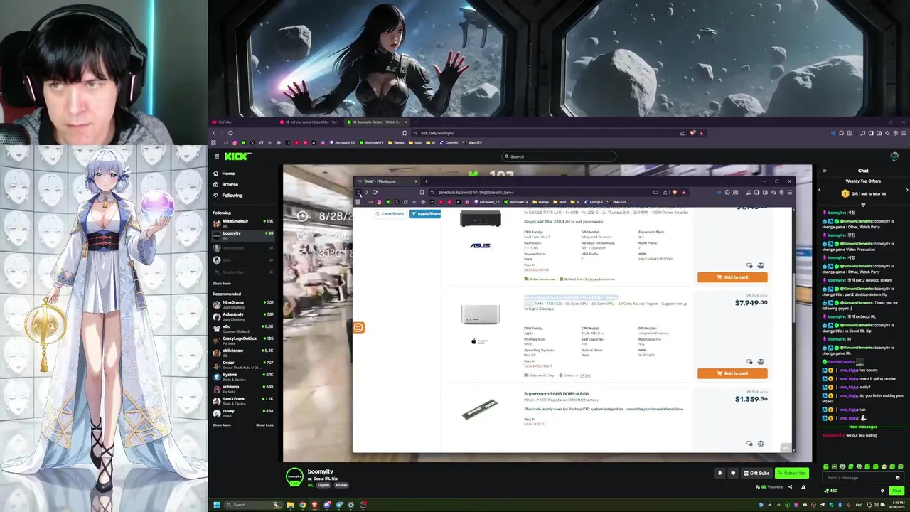
Task: Share the stream via share icon
Action: coord(790,487)
